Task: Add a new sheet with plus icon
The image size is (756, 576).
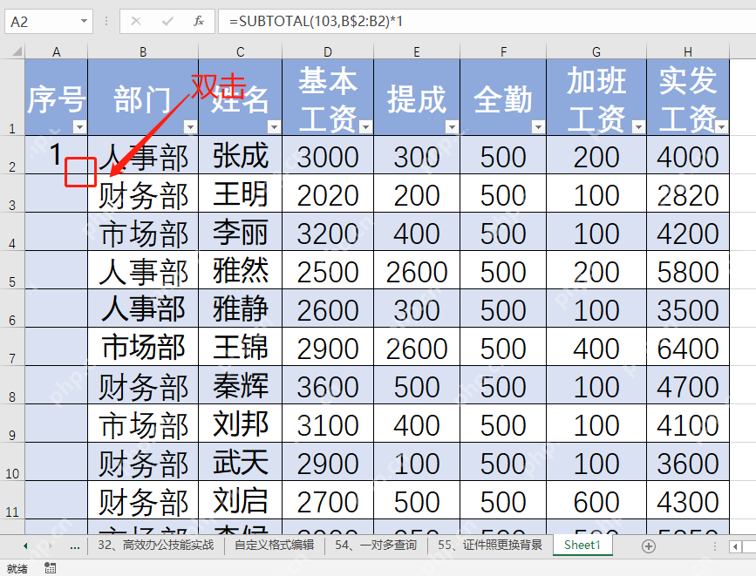Action: tap(649, 546)
